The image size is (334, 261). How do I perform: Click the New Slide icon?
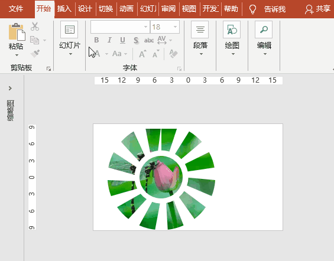[x=69, y=30]
